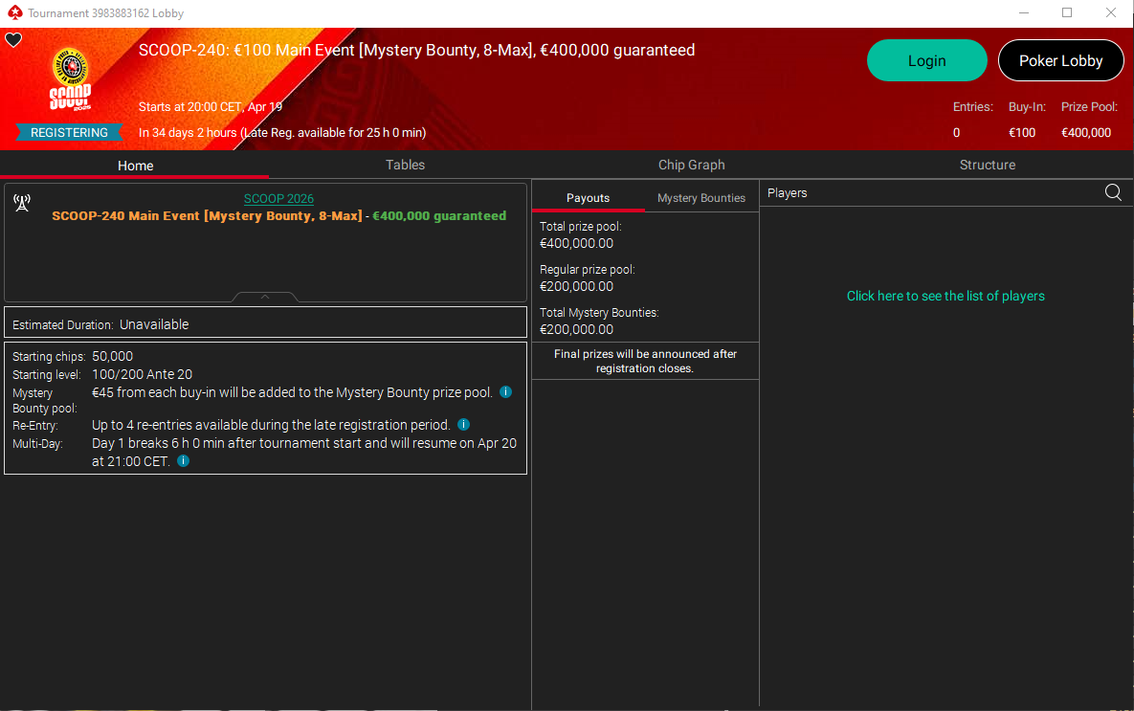Viewport: 1134px width, 711px height.
Task: Click the Estimated Duration Unavailable field
Action: click(265, 324)
